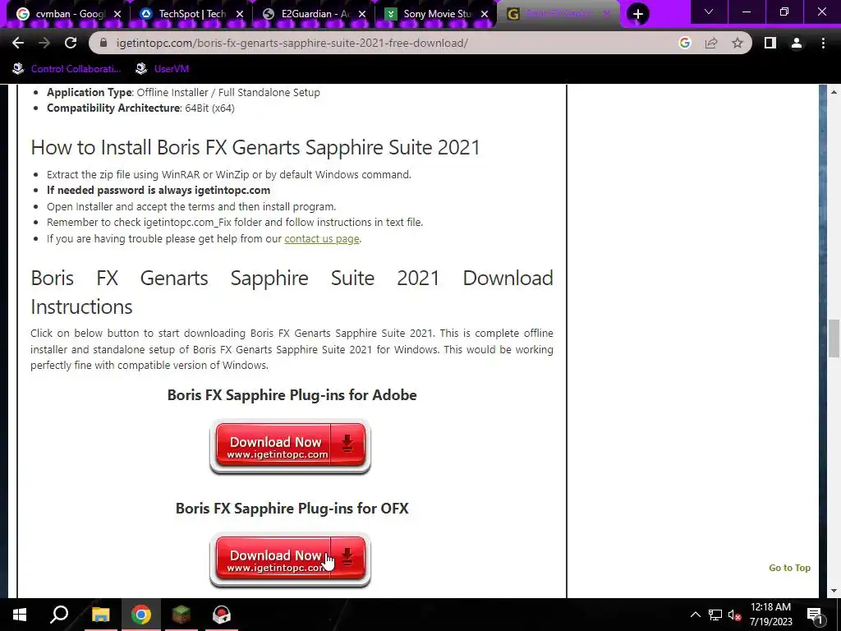
Task: Open clock and date flyout
Action: [770, 615]
